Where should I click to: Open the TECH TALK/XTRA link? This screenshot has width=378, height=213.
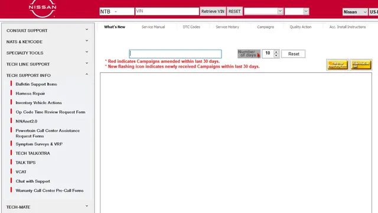[x=32, y=153]
